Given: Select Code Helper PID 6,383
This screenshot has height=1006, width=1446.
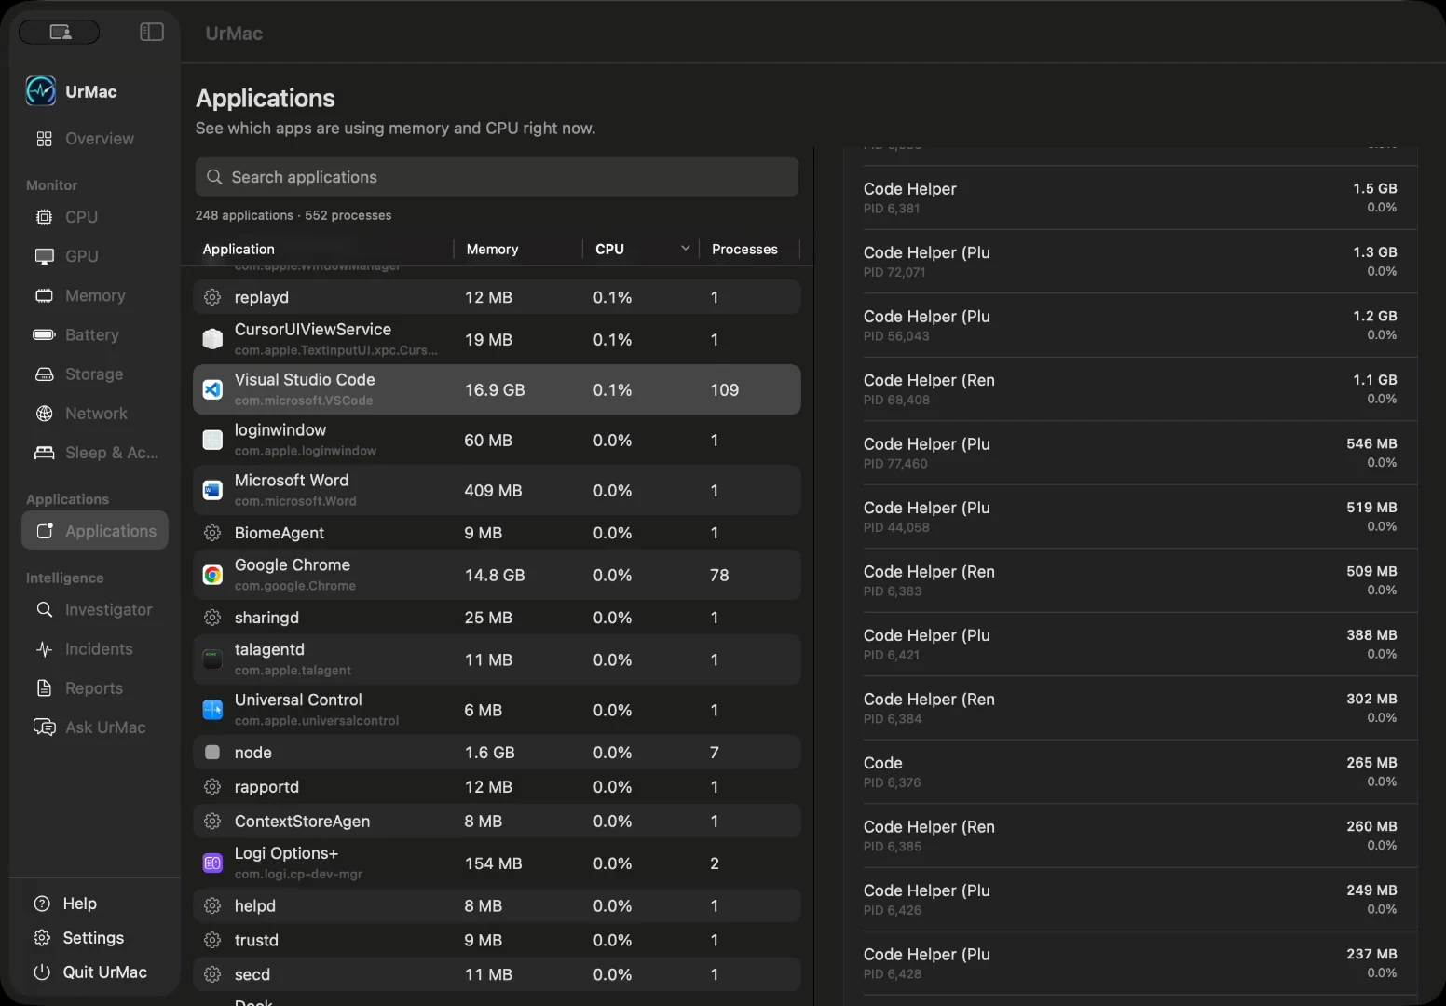Looking at the screenshot, I should pos(1130,580).
